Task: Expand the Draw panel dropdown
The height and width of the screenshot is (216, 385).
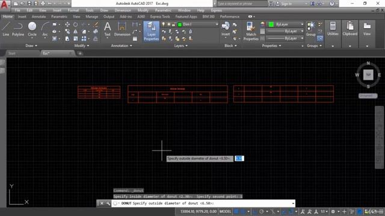Action: coord(31,46)
